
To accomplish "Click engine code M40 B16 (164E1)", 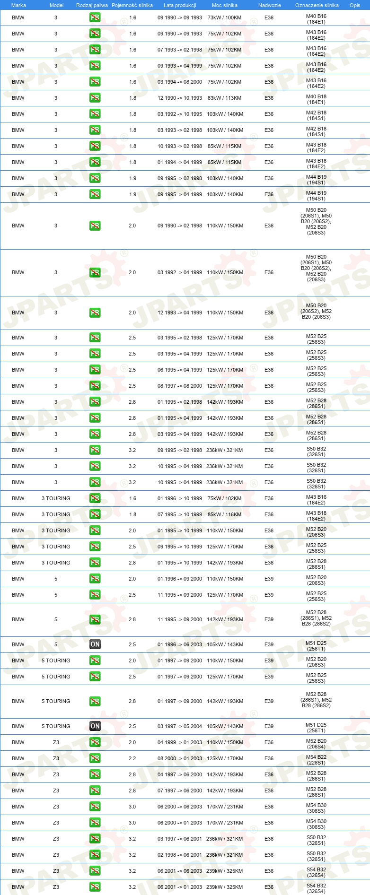I will pos(316,19).
